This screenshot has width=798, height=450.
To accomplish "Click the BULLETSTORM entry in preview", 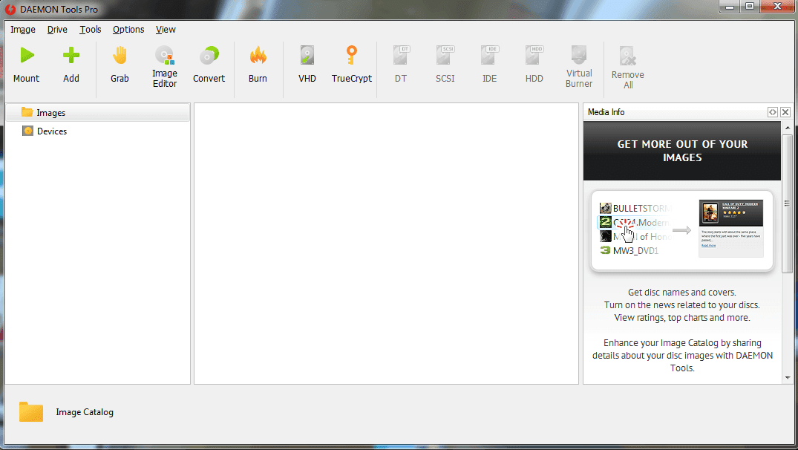I will tap(635, 208).
